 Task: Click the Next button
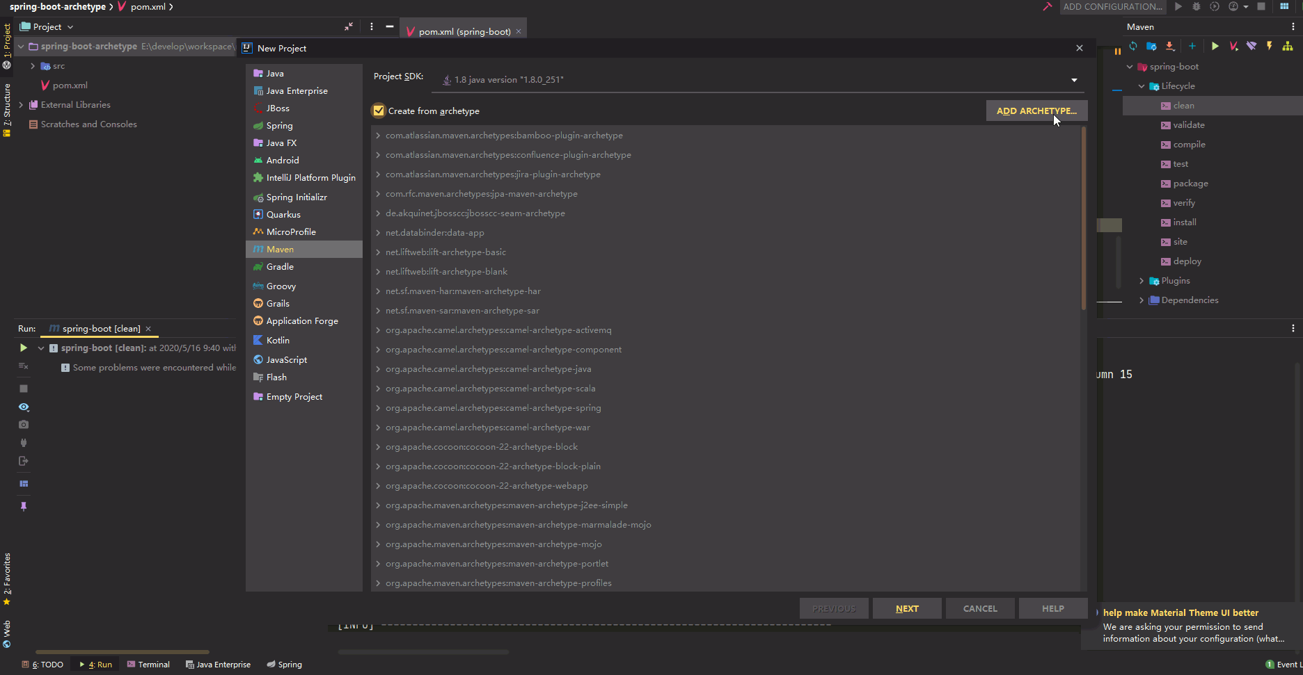click(907, 608)
